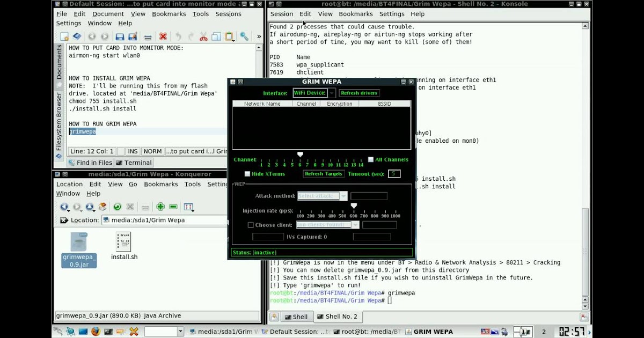Switch to the Shell tab in Konsole
644x338 pixels.
pyautogui.click(x=296, y=317)
